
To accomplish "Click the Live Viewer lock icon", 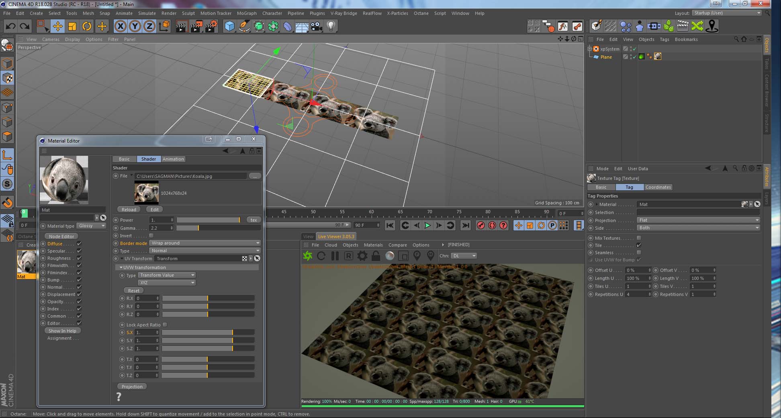I will point(376,256).
